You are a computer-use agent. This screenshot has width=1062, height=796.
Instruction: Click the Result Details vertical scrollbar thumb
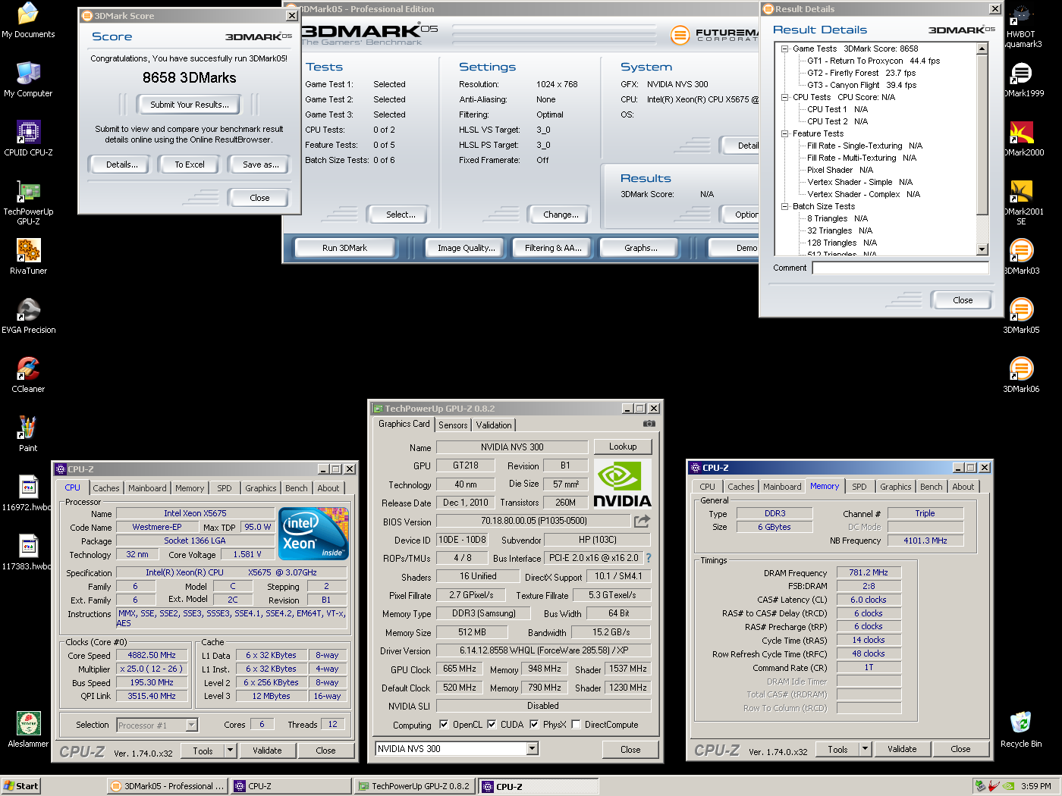point(982,134)
